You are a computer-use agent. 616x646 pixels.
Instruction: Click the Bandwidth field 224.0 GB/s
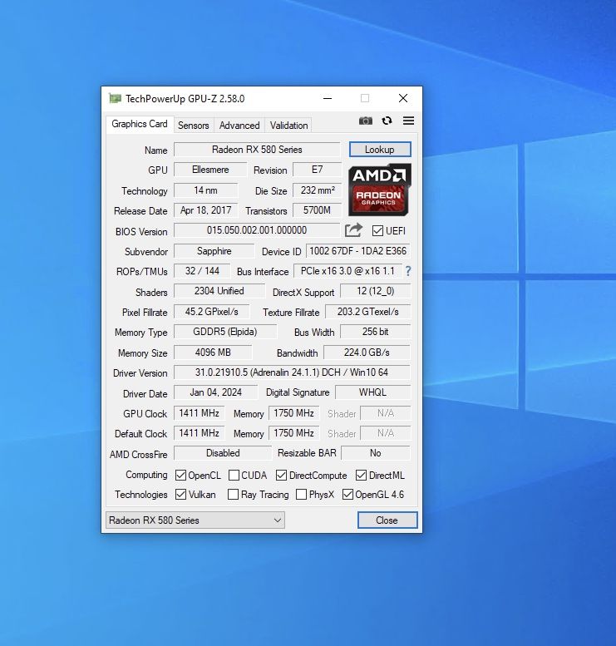[x=367, y=353]
